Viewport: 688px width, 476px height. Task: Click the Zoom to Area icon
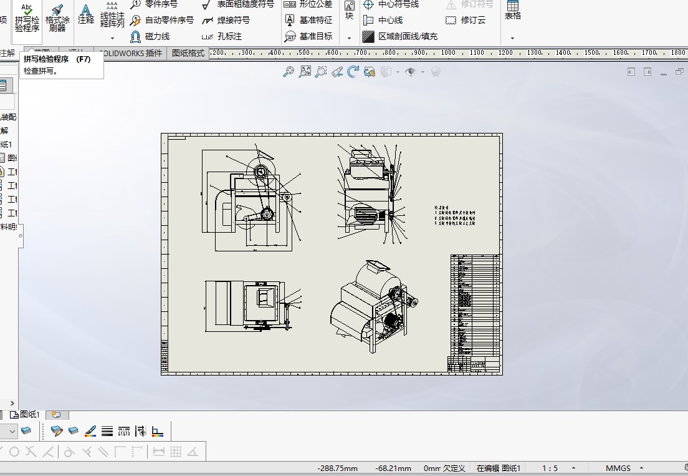(x=305, y=72)
